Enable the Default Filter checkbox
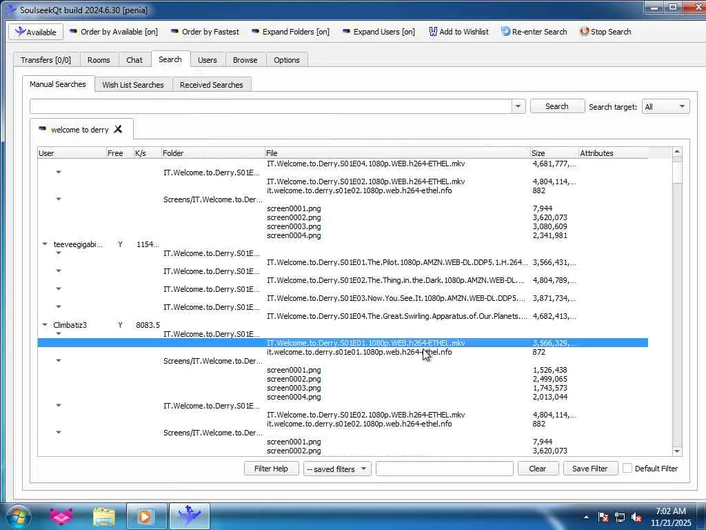706x530 pixels. [x=627, y=469]
